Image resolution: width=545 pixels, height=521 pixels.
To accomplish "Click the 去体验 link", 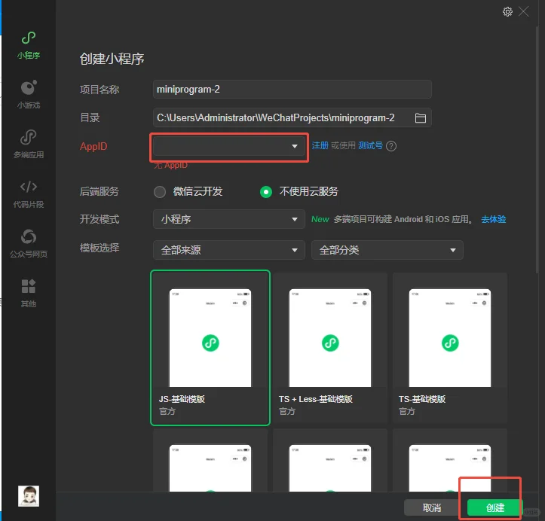I will (x=493, y=219).
